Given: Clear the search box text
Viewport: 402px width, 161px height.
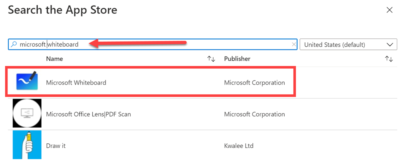Looking at the screenshot, I should pyautogui.click(x=294, y=44).
